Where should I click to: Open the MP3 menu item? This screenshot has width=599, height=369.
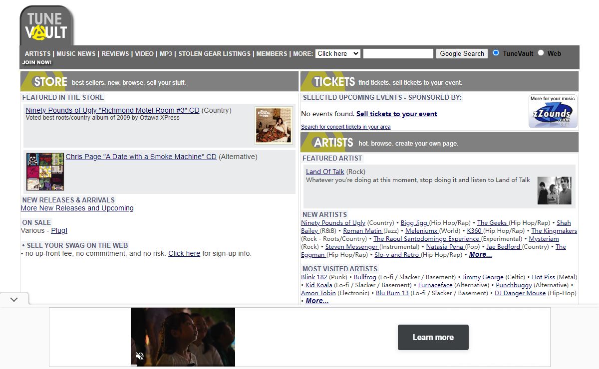pyautogui.click(x=166, y=54)
